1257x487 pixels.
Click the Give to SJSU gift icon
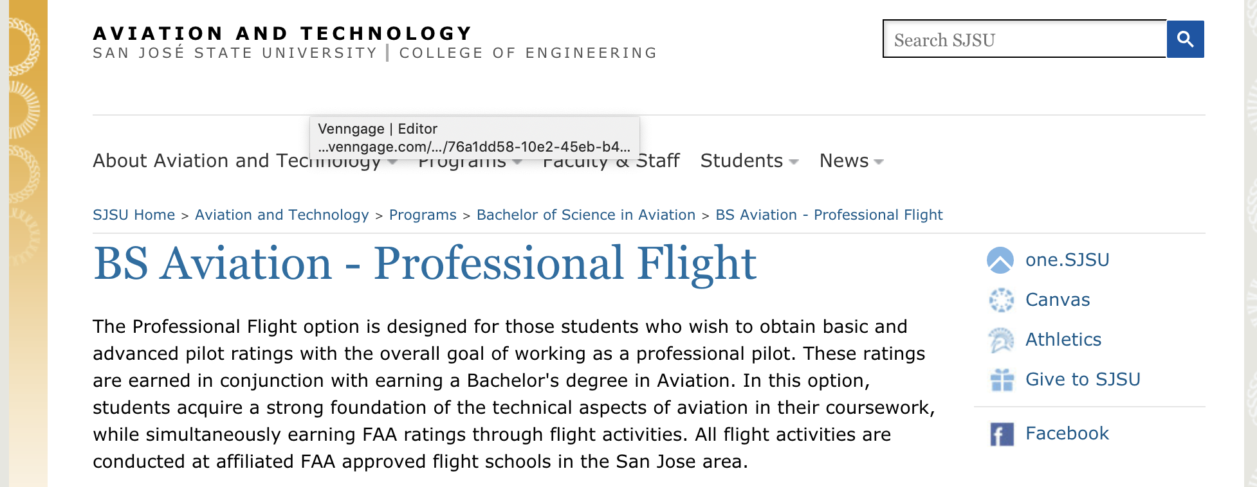click(1002, 380)
